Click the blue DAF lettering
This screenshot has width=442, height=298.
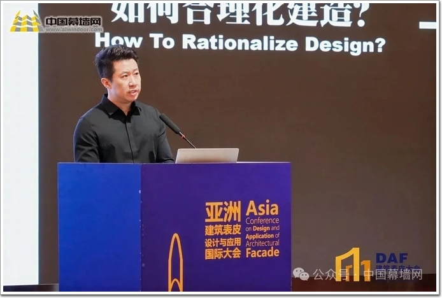pyautogui.click(x=392, y=258)
